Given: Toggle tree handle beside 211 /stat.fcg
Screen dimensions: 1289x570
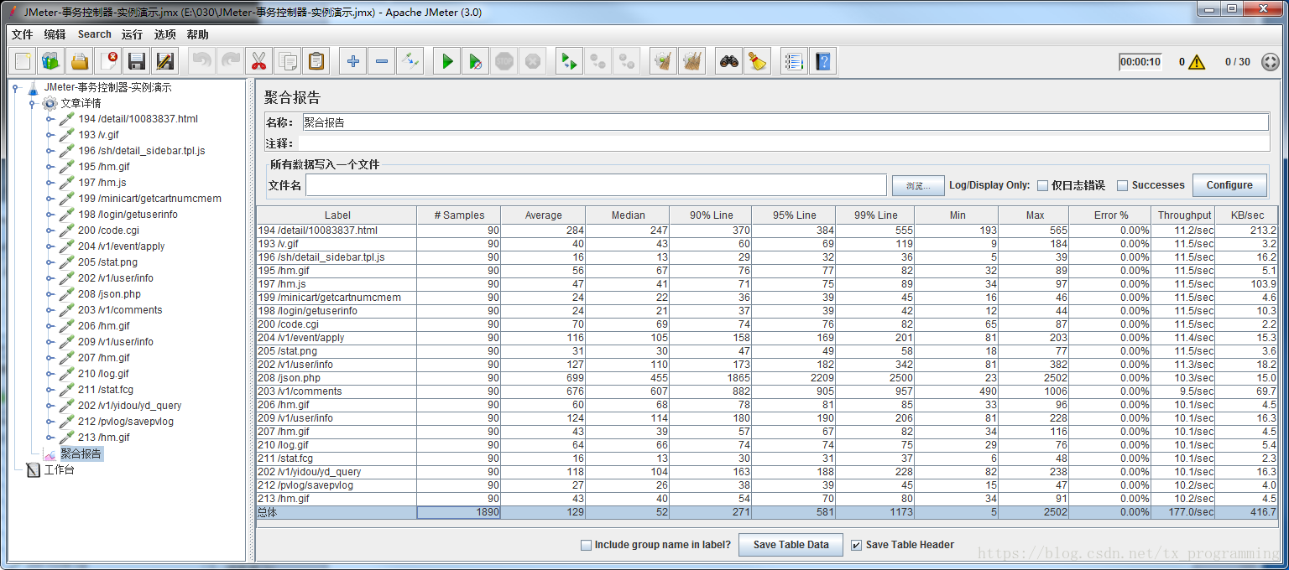Looking at the screenshot, I should [x=50, y=390].
